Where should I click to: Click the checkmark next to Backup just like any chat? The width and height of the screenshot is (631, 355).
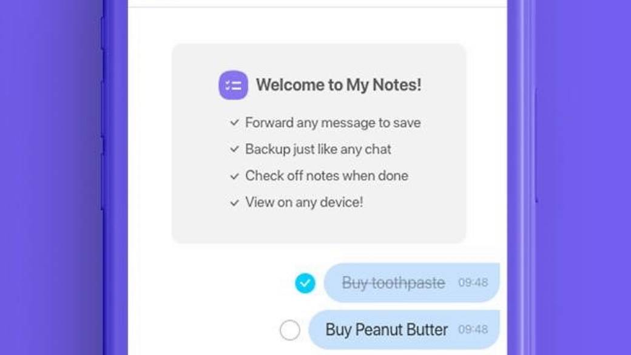point(234,149)
